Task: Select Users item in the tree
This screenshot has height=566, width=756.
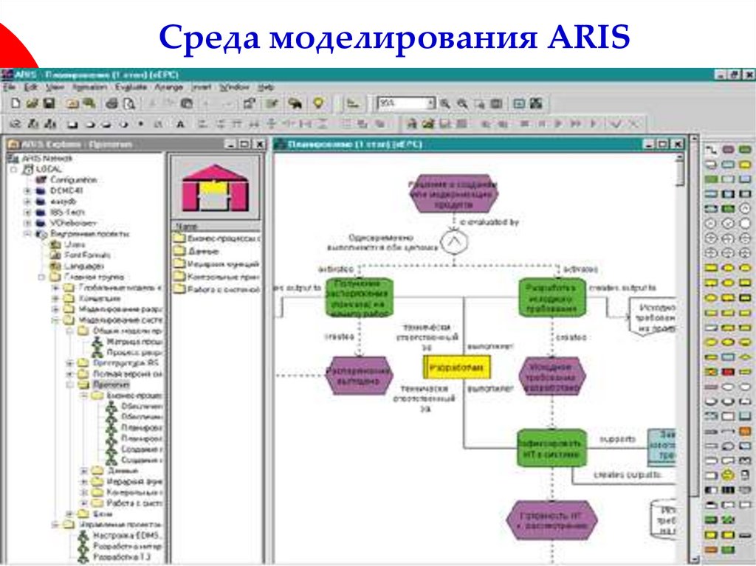Action: pyautogui.click(x=75, y=244)
